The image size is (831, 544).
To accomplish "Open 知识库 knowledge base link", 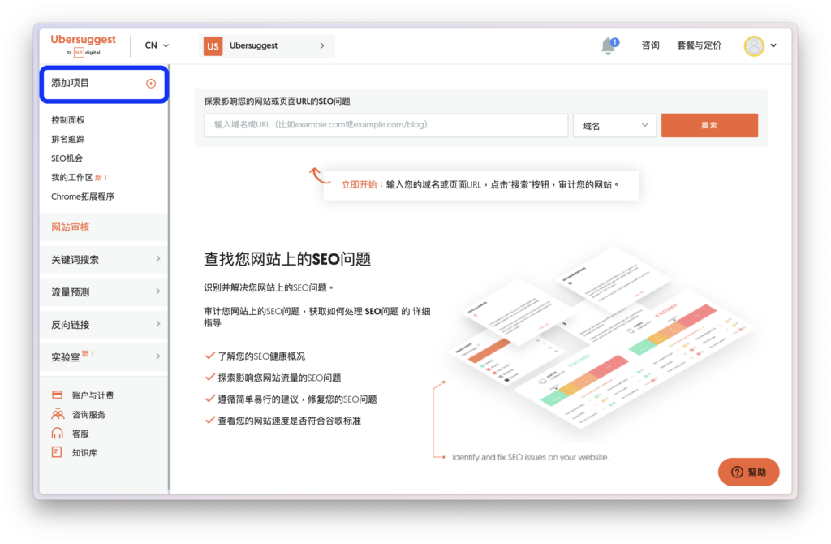I will [84, 453].
